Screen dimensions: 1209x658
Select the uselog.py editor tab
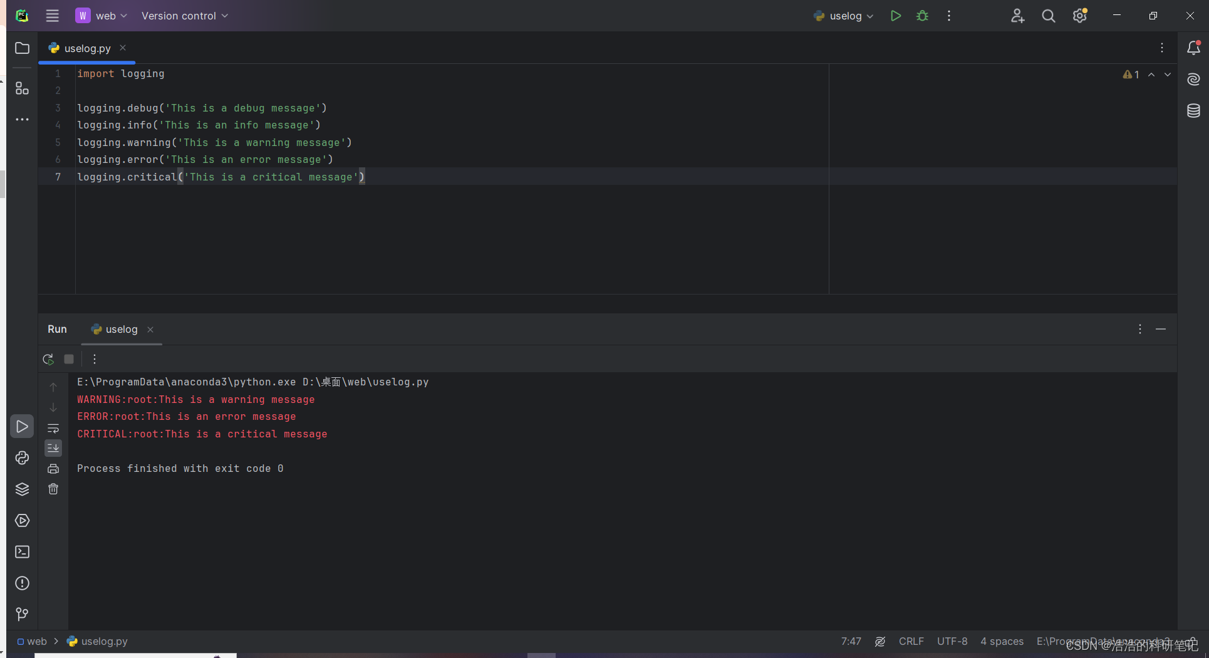87,48
